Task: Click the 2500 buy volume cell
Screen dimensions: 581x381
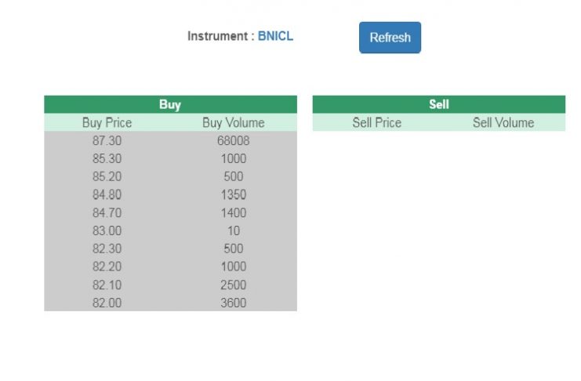Action: (233, 285)
